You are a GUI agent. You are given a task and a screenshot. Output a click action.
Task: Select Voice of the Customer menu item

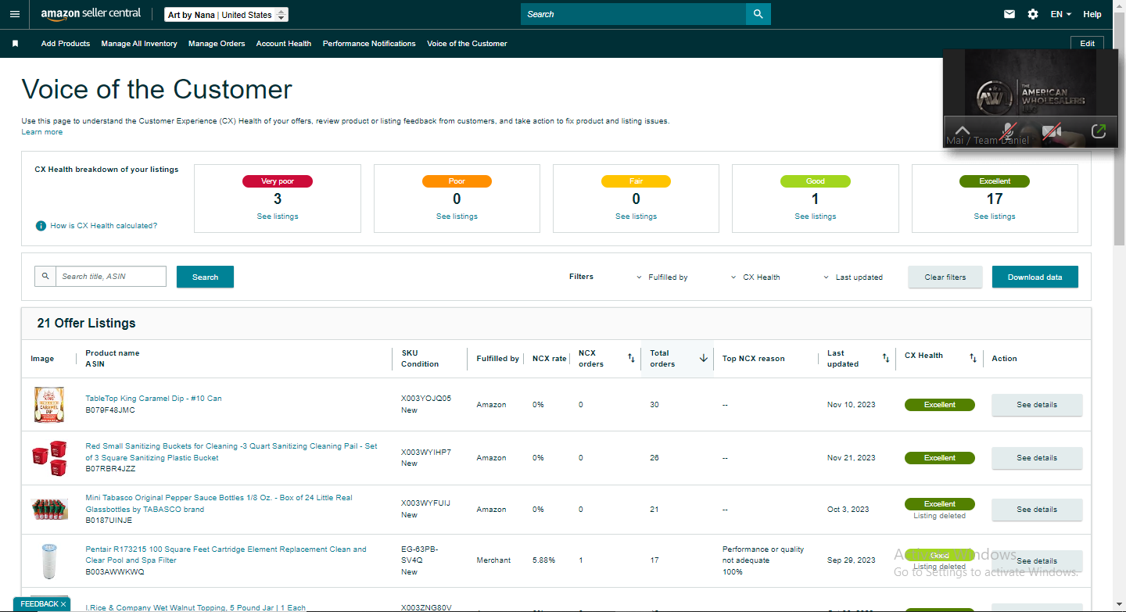coord(467,44)
